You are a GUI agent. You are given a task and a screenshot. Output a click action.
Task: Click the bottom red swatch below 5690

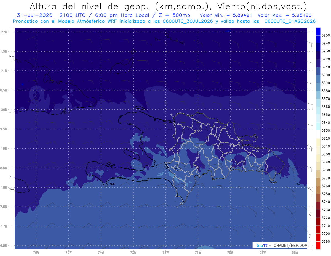[x=318, y=245]
